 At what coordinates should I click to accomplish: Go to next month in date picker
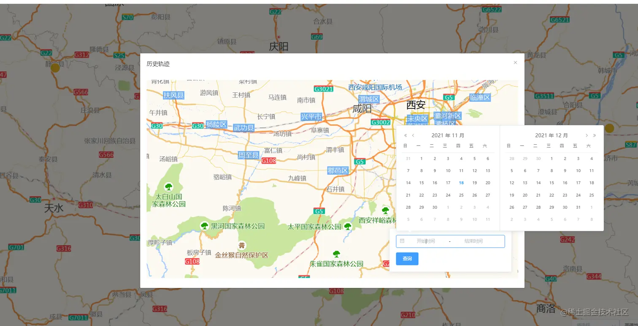coord(587,135)
